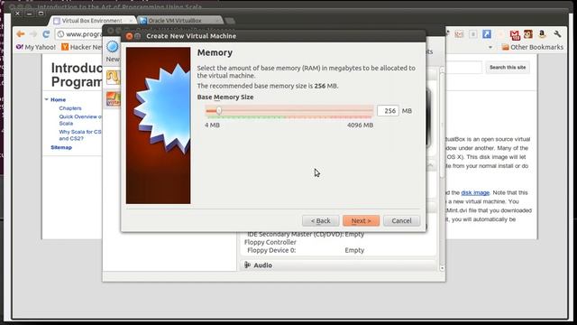Click the Yahoo icon on My Yahoo! bookmark

(x=20, y=47)
